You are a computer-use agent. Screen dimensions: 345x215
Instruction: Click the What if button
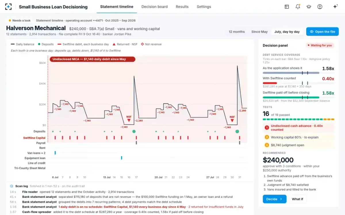[x=298, y=199]
